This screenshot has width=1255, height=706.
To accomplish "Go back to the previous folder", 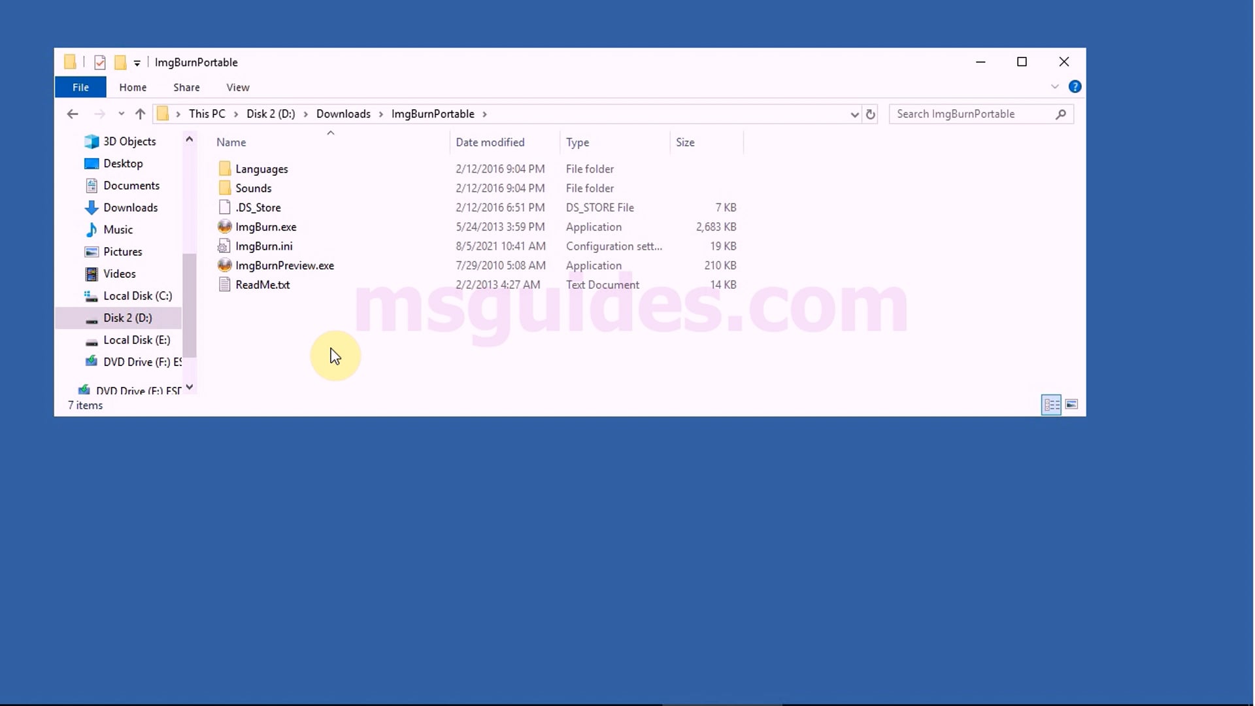I will click(x=72, y=114).
